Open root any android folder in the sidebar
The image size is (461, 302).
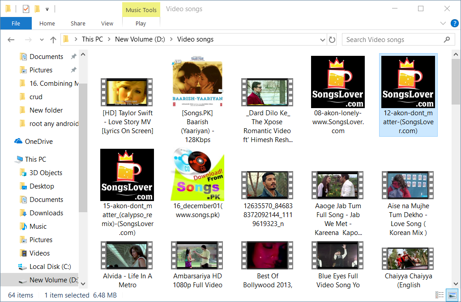(x=49, y=124)
